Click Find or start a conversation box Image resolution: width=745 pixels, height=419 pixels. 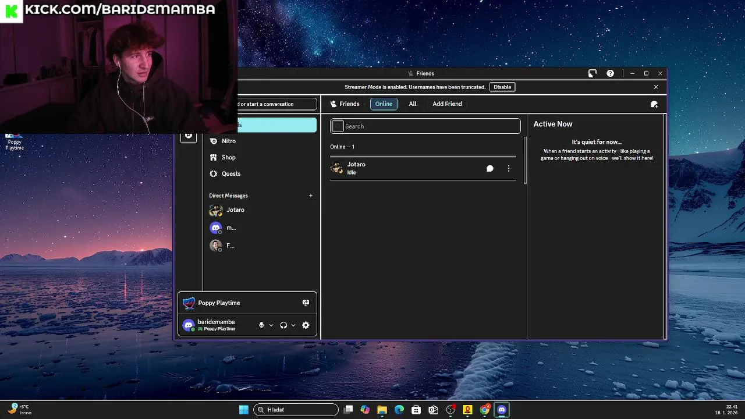(x=277, y=104)
